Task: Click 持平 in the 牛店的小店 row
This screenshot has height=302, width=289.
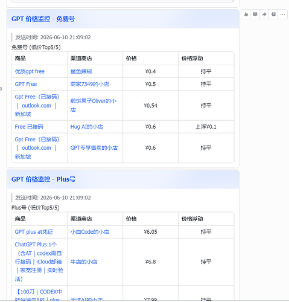Action: coord(206,262)
